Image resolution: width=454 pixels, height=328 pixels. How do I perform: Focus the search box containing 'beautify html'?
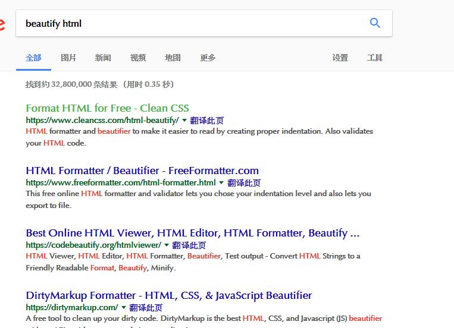(204, 23)
